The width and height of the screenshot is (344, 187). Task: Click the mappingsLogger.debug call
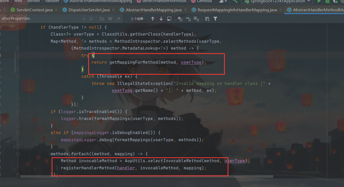click(86, 140)
